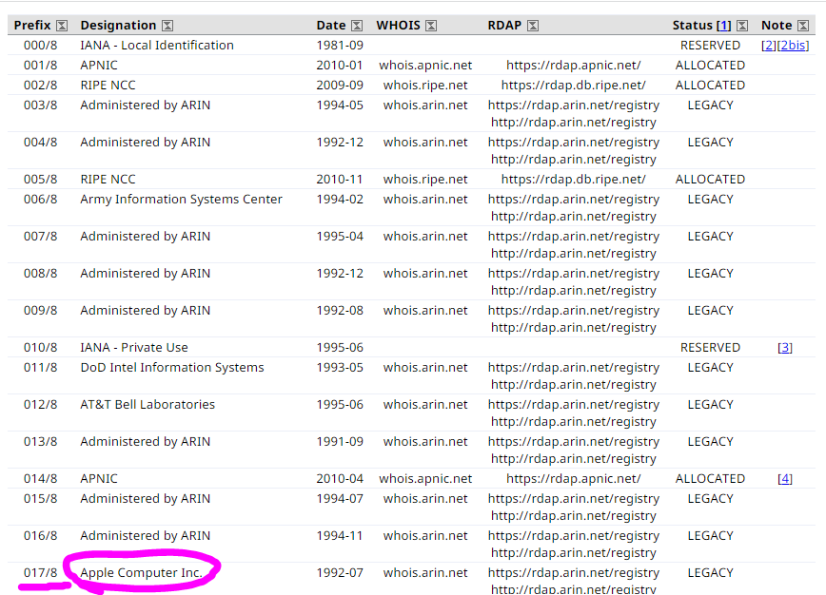
Task: Click the date 1993-05 cell
Action: pyautogui.click(x=340, y=367)
